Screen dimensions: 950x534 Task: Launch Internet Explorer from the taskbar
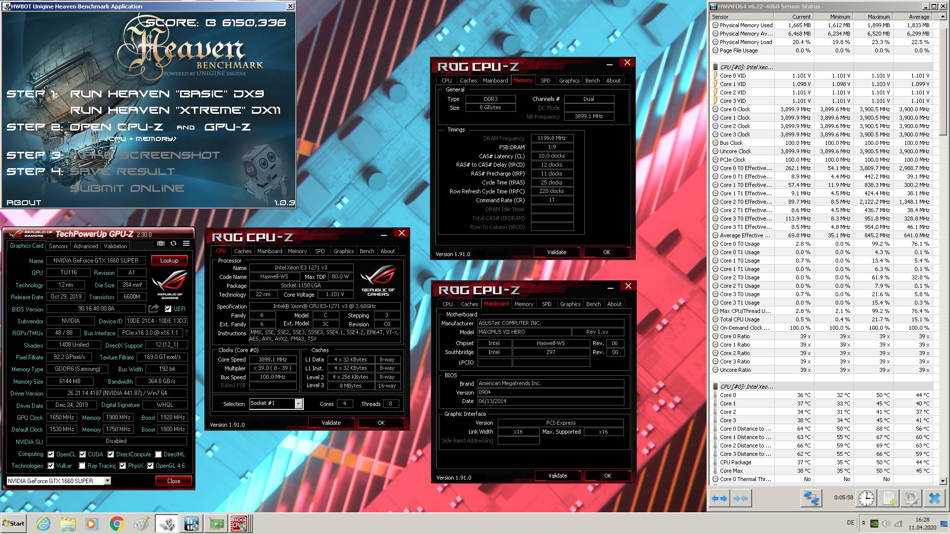point(44,524)
